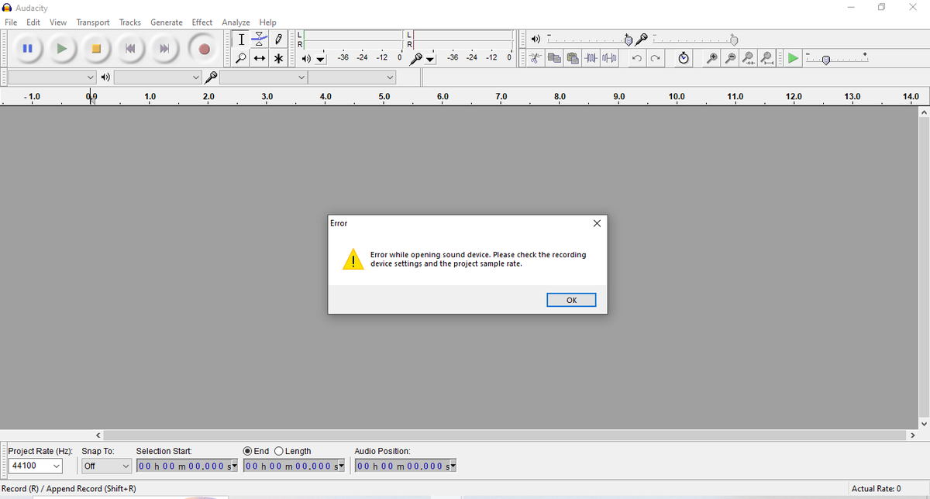Skip to End with transport button
This screenshot has height=499, width=930.
point(164,49)
